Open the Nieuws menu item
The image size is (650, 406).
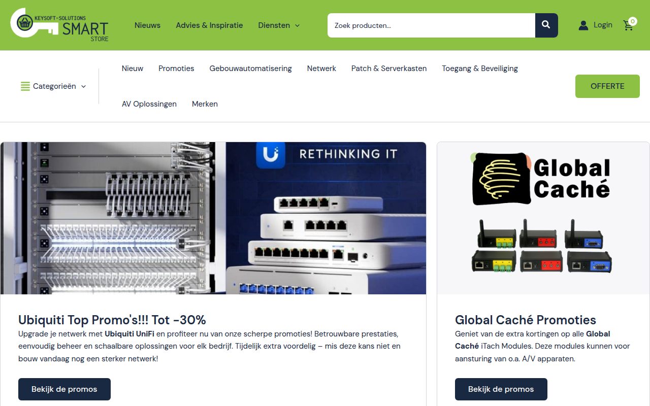coord(147,25)
